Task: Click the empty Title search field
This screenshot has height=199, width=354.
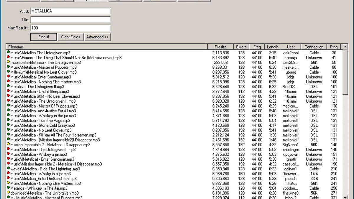Action: coord(71,19)
